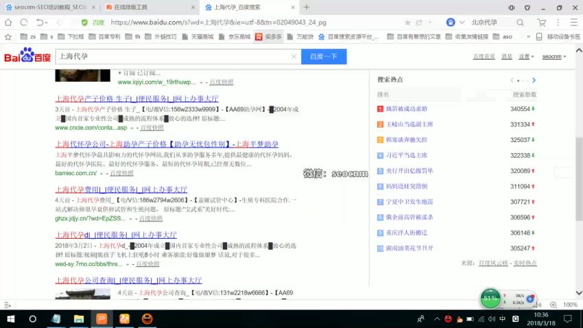
Task: Open result 上海代孕公司查询 link
Action: tap(129, 280)
